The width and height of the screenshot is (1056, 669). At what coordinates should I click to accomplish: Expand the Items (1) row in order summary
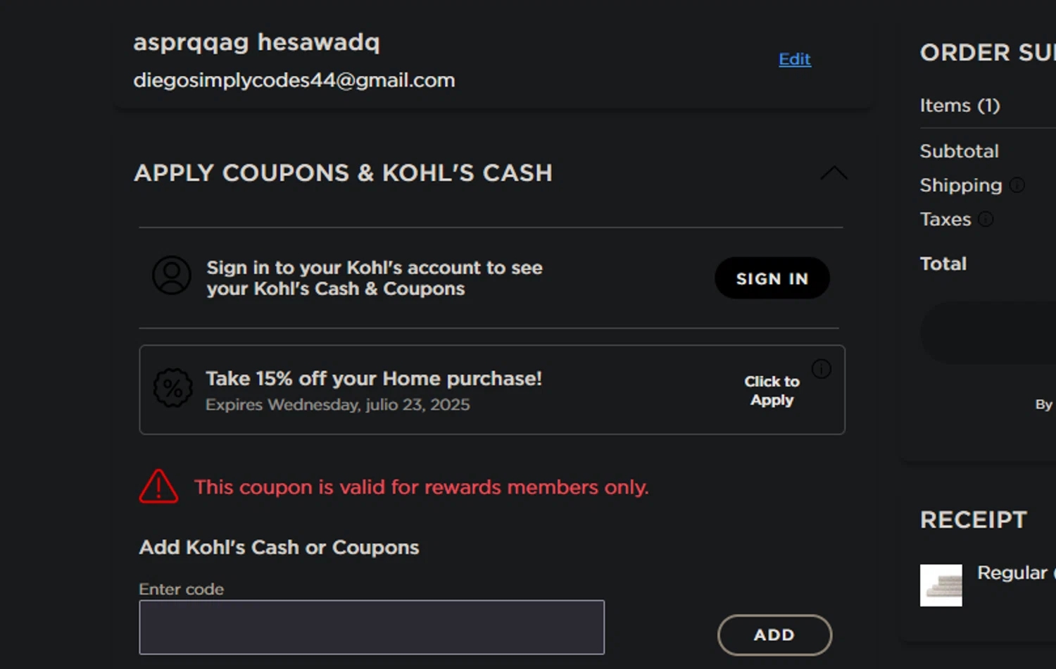tap(960, 106)
